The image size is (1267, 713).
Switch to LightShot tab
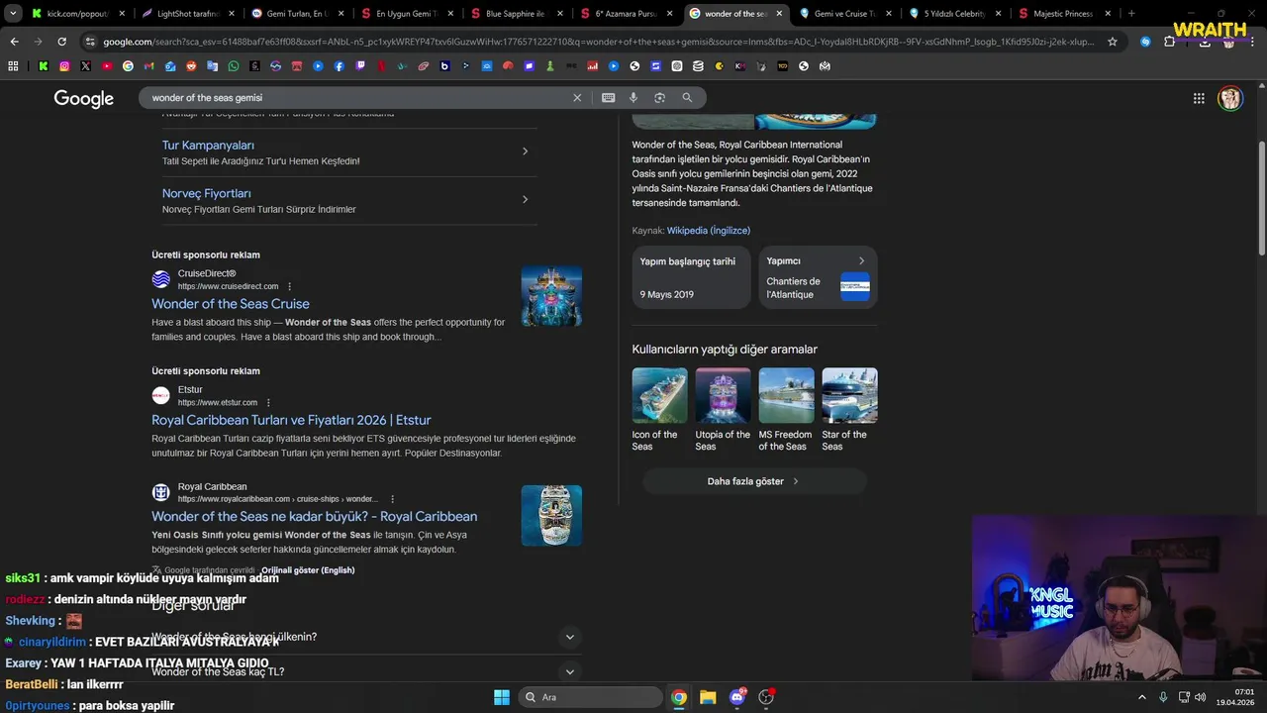tap(188, 14)
